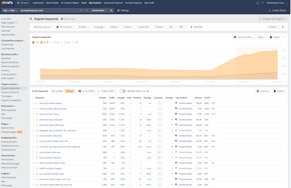Open colorado springs personal injury attorney keyword
This screenshot has width=291, height=188.
pyautogui.click(x=60, y=147)
